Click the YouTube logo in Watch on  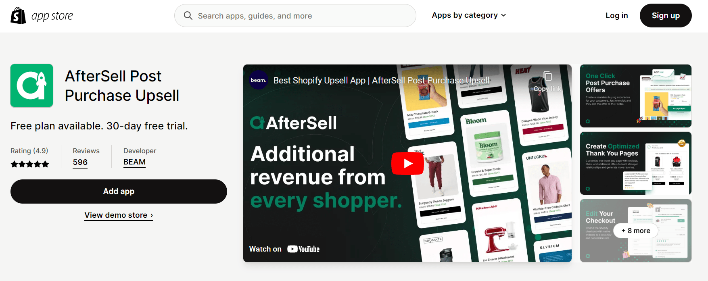pos(303,249)
